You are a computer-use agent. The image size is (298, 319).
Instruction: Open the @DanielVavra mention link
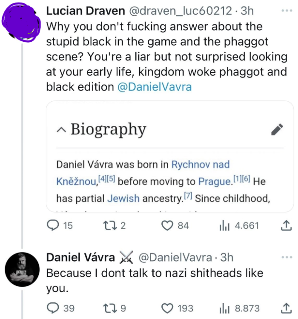point(155,87)
